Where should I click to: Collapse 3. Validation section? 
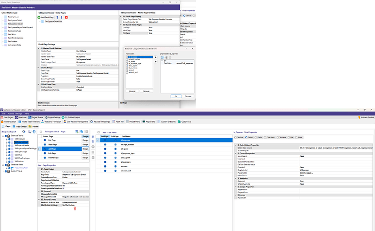point(235,178)
